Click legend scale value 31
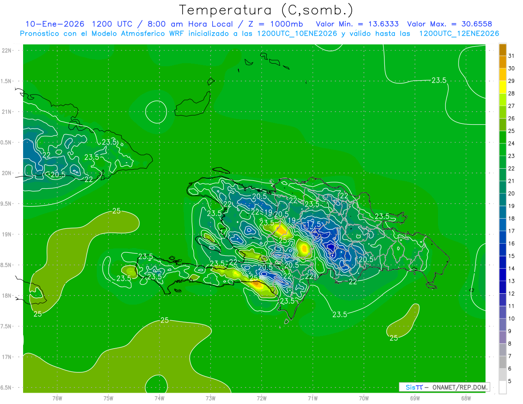 [512, 56]
